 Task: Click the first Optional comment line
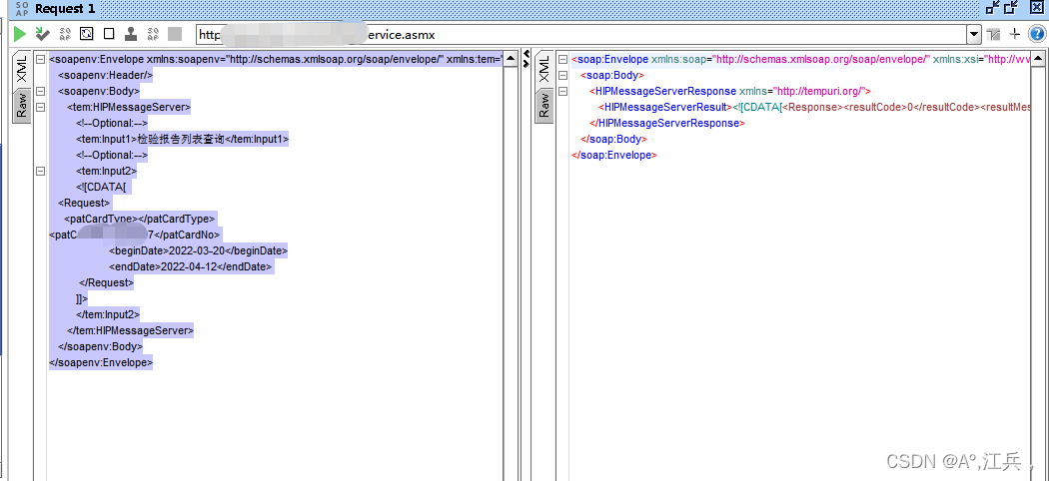[x=112, y=123]
